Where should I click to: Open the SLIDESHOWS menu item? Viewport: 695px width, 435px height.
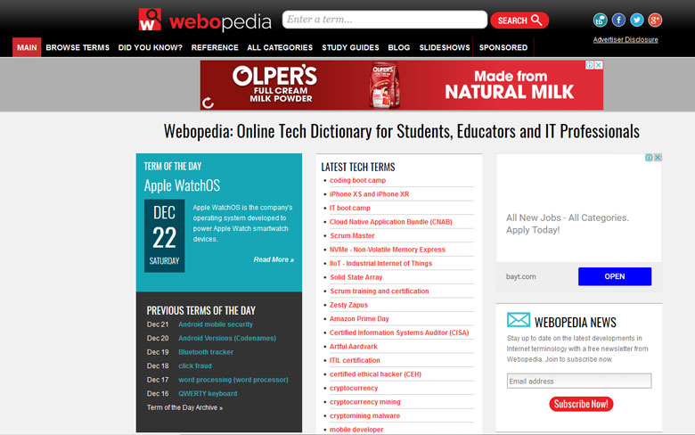pyautogui.click(x=445, y=47)
